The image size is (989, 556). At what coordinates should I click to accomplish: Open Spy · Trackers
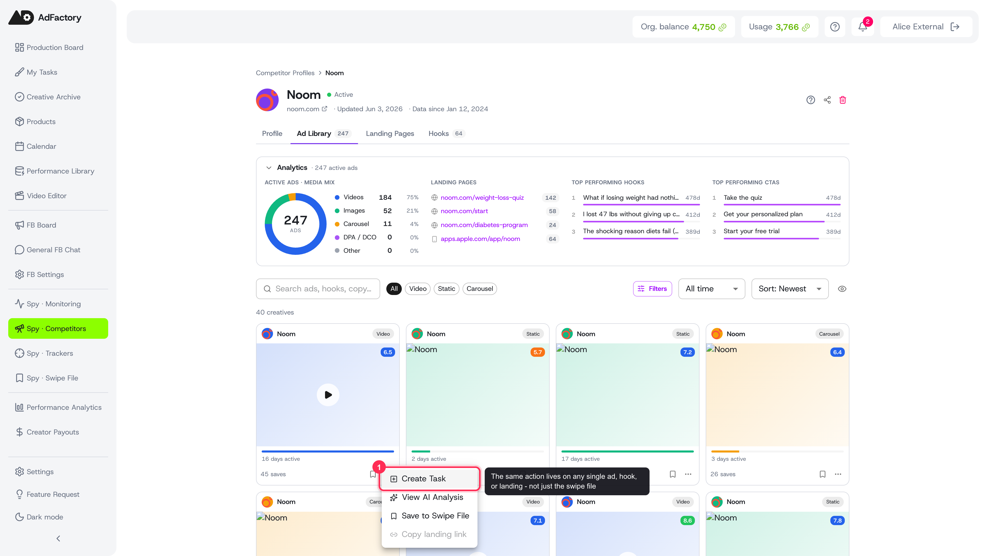tap(58, 353)
